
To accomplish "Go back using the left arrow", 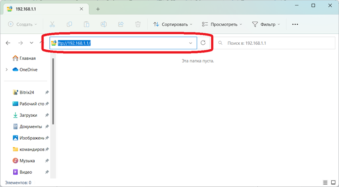I will (x=8, y=43).
